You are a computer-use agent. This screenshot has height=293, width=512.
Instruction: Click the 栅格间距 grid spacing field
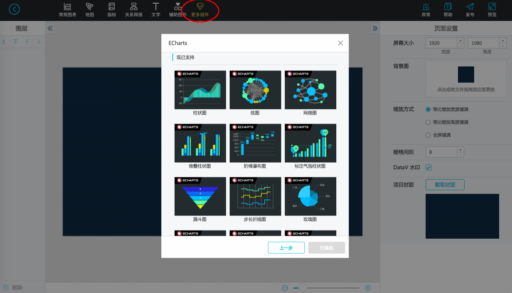[x=441, y=152]
